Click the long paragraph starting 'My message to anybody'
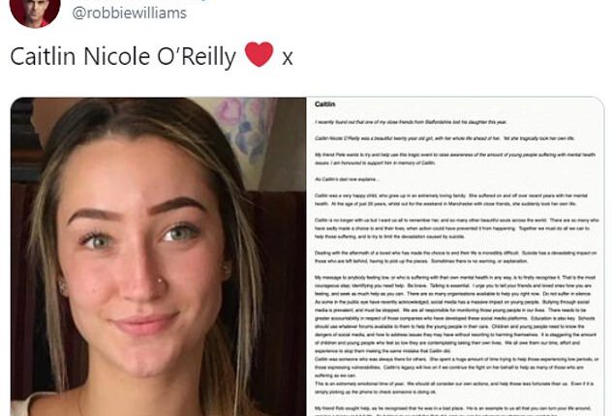The image size is (613, 416). pos(455,314)
